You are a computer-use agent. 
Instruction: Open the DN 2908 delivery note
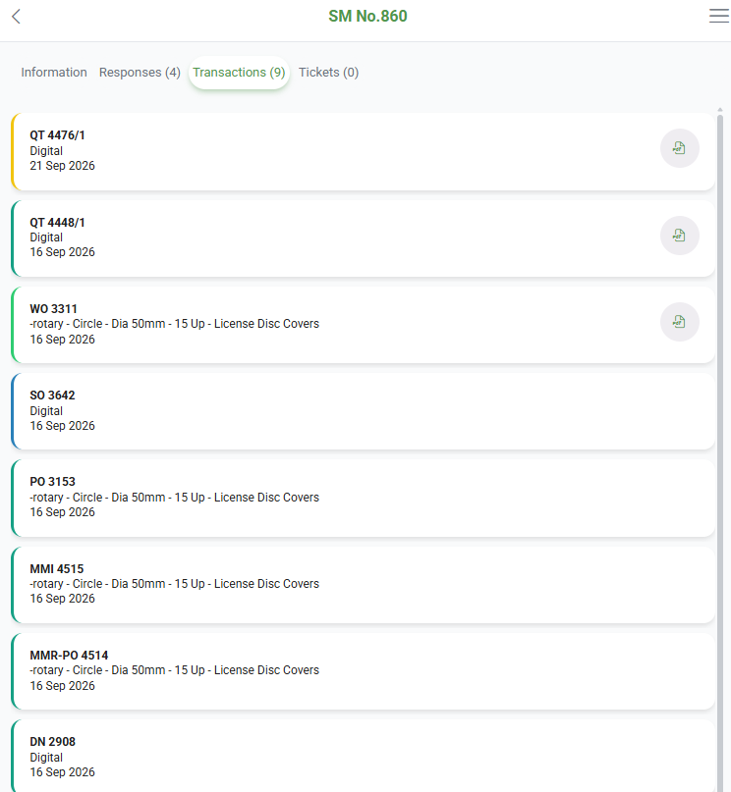[x=363, y=756]
